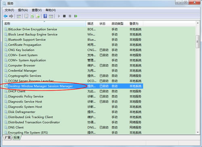Select Disk Defragmenter service
Viewport: 202px width, 147px height.
73,112
